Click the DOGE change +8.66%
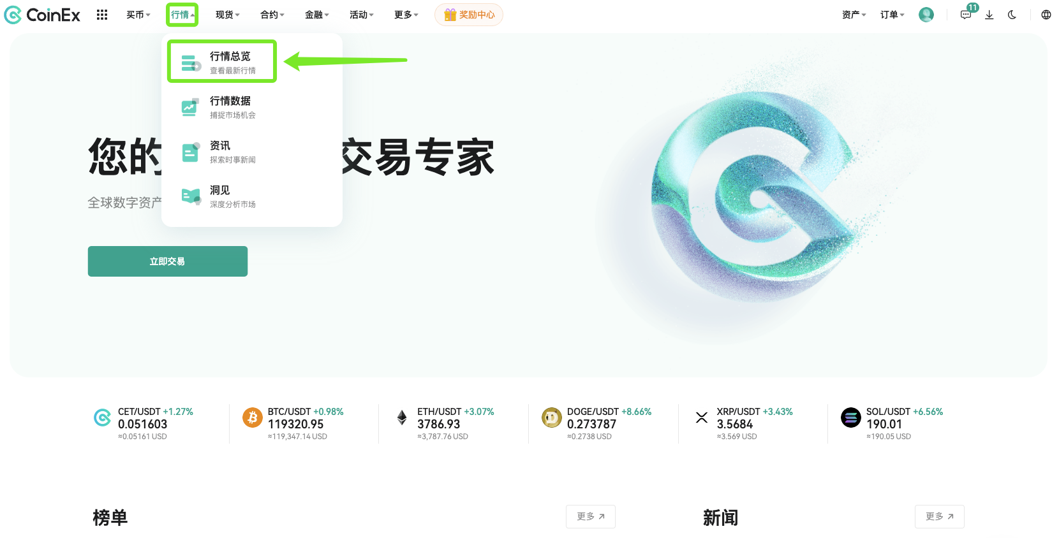Screen dimensions: 1059x538 click(x=636, y=412)
